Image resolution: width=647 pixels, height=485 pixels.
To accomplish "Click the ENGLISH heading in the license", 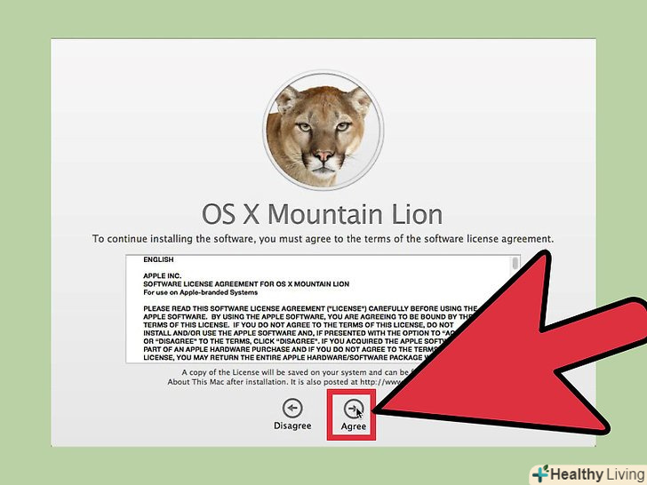I will pos(158,259).
